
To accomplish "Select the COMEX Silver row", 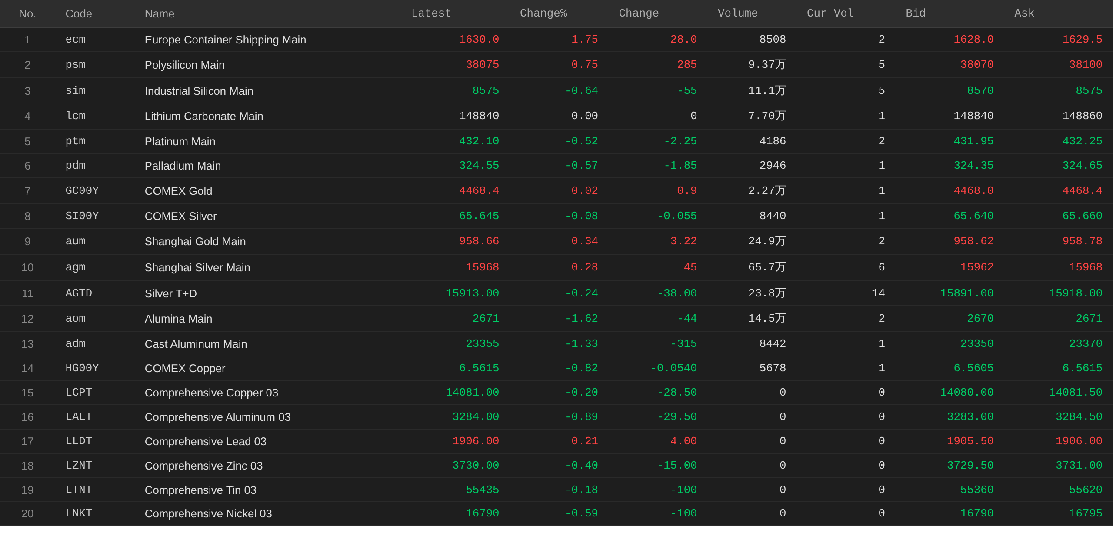I will point(556,216).
